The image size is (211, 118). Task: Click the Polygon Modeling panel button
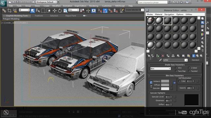click(x=11, y=19)
